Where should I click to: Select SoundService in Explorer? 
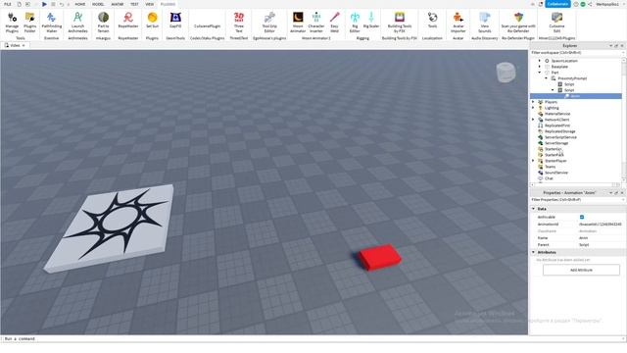(555, 173)
